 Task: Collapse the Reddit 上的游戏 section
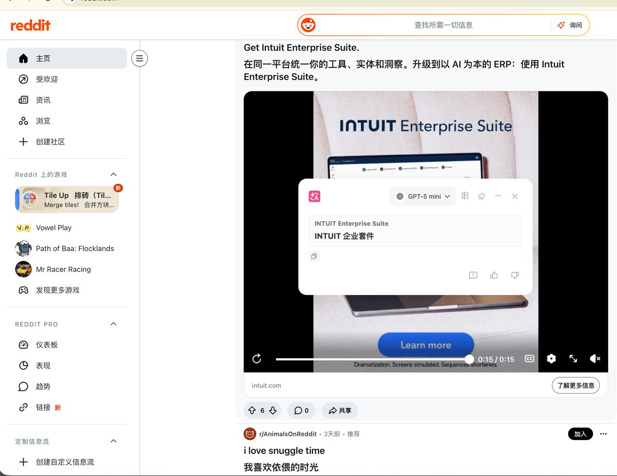point(114,174)
